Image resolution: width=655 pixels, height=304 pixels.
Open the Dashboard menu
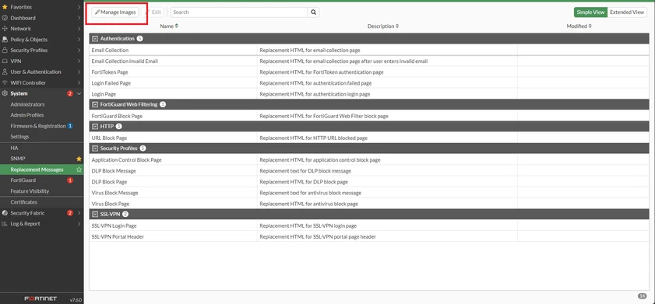pos(41,18)
